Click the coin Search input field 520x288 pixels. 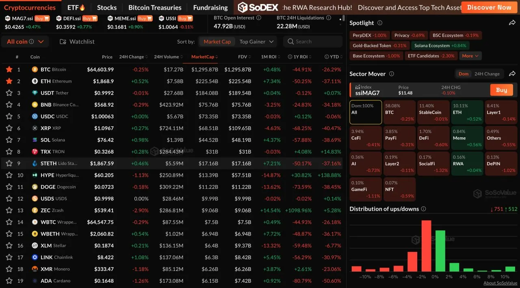(313, 41)
